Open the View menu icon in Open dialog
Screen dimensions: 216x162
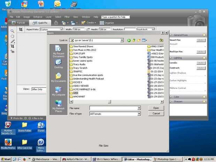click(144, 40)
